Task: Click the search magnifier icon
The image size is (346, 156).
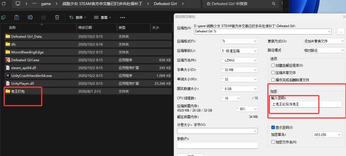Action: tap(274, 4)
